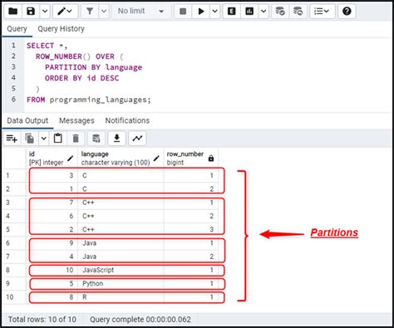Click edit pencil on language column
Screen dimensions: 394x328
[x=156, y=159]
